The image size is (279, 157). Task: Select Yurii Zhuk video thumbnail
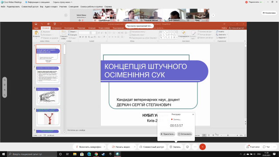[x=128, y=15]
